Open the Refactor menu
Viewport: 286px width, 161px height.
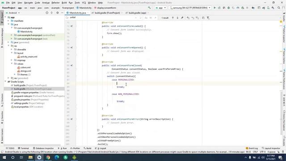click(x=55, y=3)
